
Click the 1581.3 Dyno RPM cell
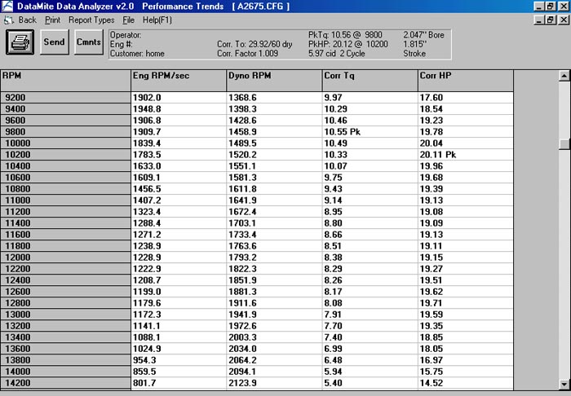click(275, 178)
